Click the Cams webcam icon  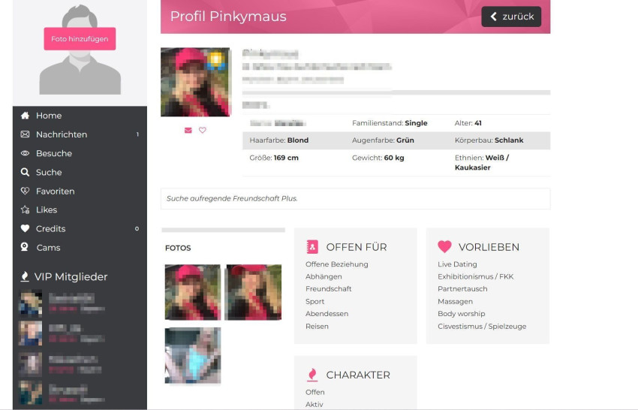pyautogui.click(x=25, y=247)
